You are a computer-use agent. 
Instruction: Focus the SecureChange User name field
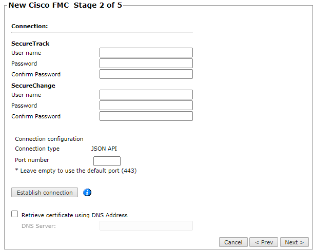click(146, 95)
